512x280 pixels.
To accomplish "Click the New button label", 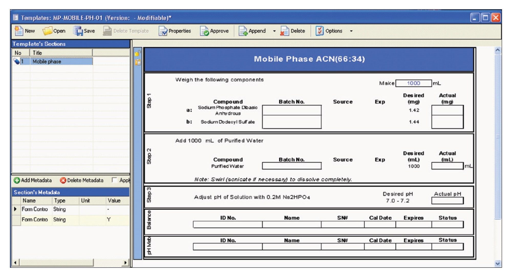I will 30,31.
